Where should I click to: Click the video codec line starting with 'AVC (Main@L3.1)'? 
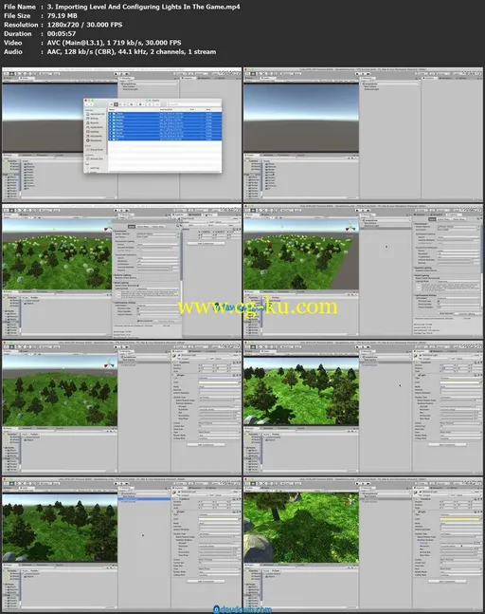click(114, 43)
